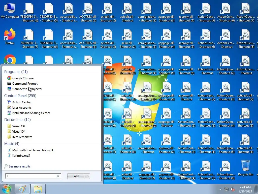
Task: Open Google Chrome from search results
Action: click(21, 78)
